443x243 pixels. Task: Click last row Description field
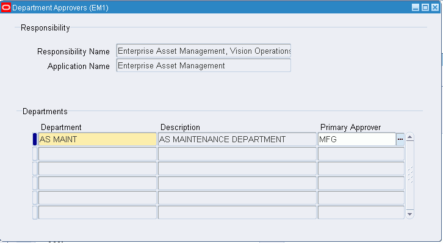click(x=237, y=212)
